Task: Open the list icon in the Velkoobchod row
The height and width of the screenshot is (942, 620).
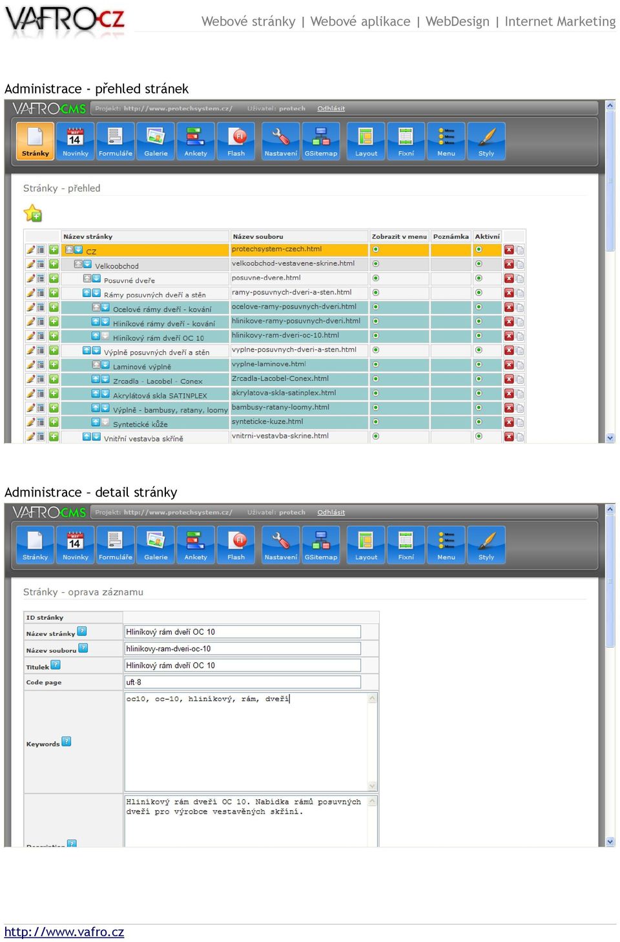Action: coord(41,264)
